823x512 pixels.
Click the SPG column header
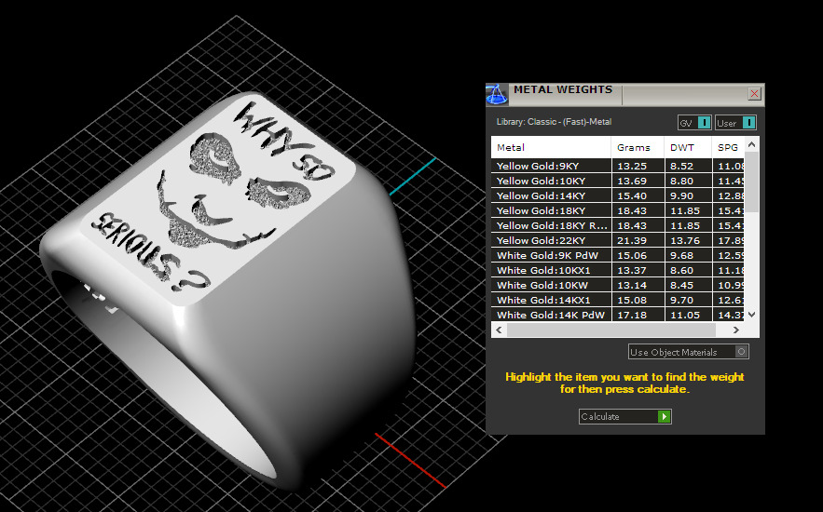(x=728, y=147)
